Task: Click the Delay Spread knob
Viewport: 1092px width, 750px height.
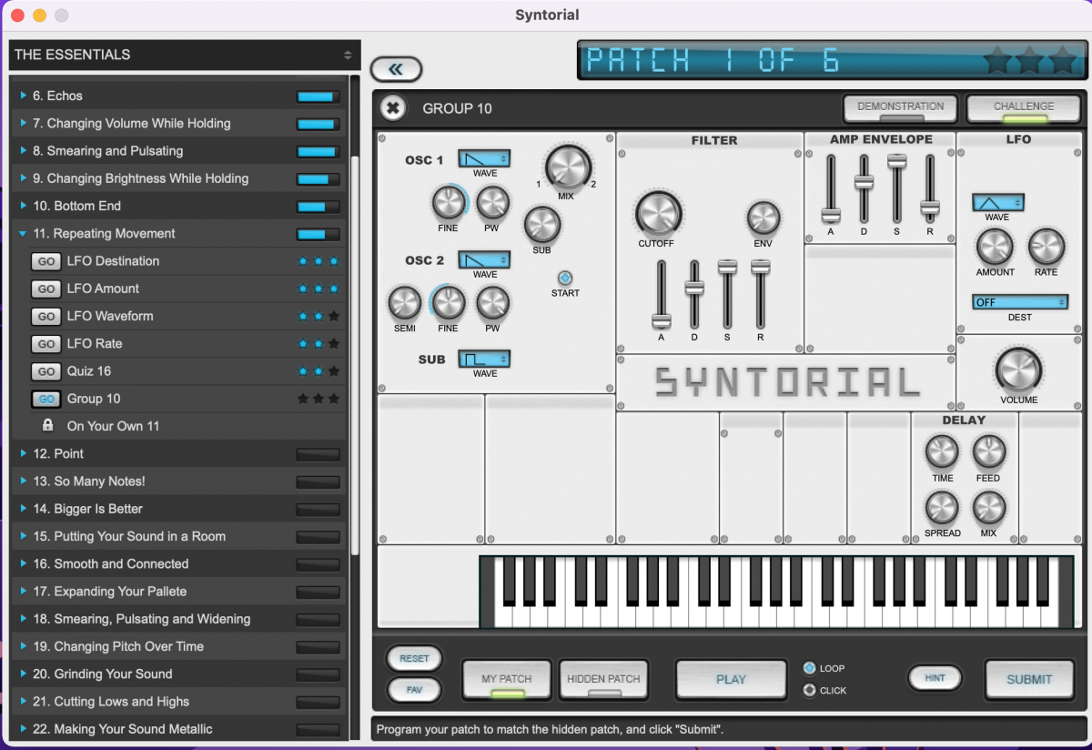Action: point(942,508)
